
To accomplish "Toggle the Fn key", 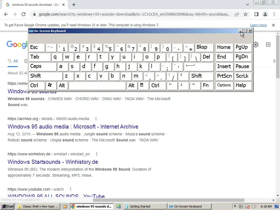I will tap(207, 86).
